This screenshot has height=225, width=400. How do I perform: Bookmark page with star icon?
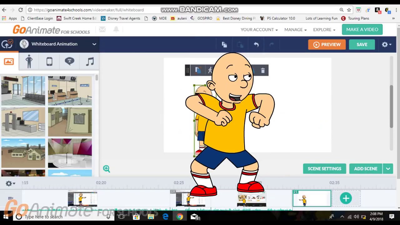click(x=349, y=10)
